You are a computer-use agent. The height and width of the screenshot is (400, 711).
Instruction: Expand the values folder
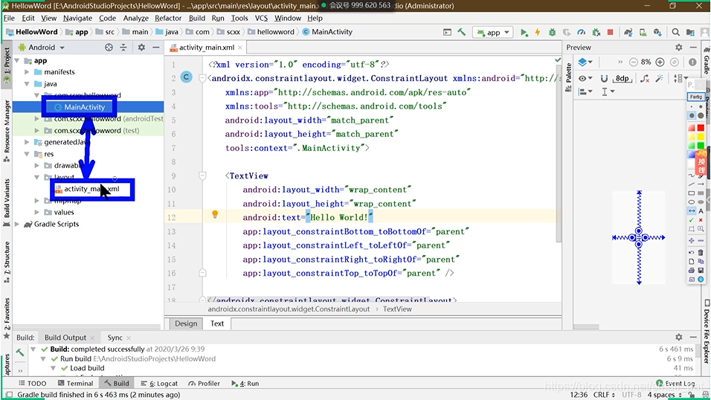pos(37,212)
